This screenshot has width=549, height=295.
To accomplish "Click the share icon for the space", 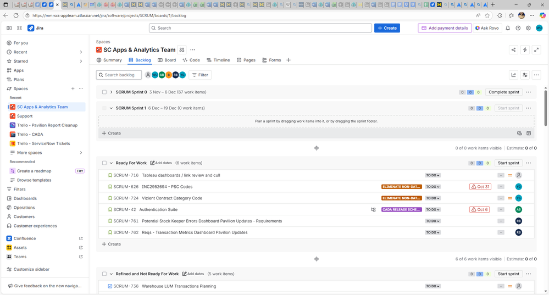I will (513, 49).
